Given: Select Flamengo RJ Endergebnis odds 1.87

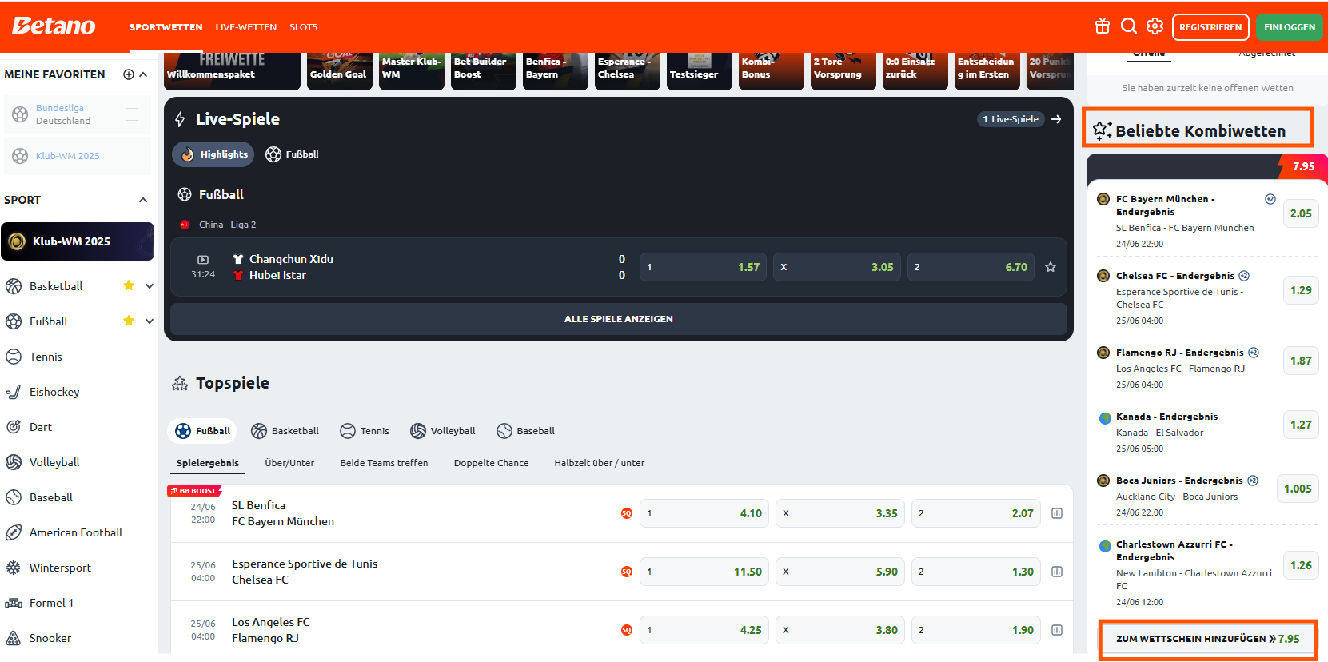Looking at the screenshot, I should 1301,361.
